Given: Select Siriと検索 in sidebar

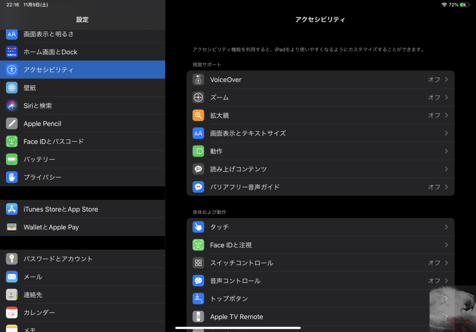Looking at the screenshot, I should pos(83,105).
